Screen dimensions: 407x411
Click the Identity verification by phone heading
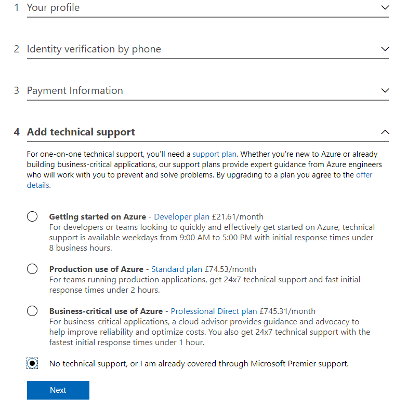click(x=94, y=49)
